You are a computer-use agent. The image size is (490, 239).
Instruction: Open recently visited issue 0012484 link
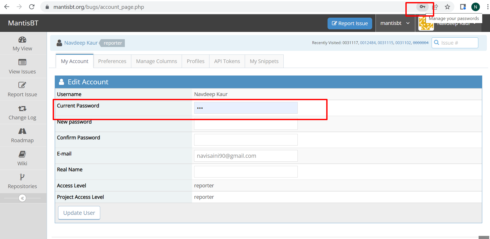click(x=368, y=43)
